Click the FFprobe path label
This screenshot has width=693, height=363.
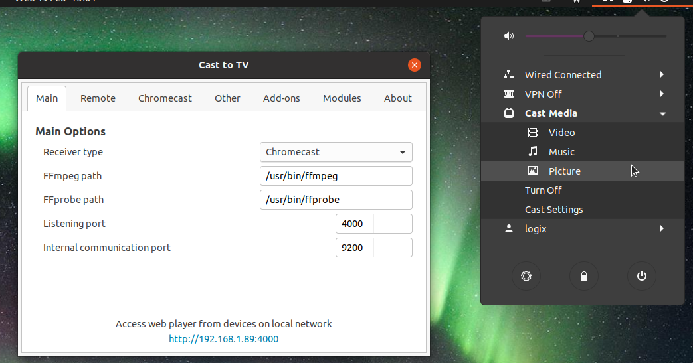pos(73,200)
